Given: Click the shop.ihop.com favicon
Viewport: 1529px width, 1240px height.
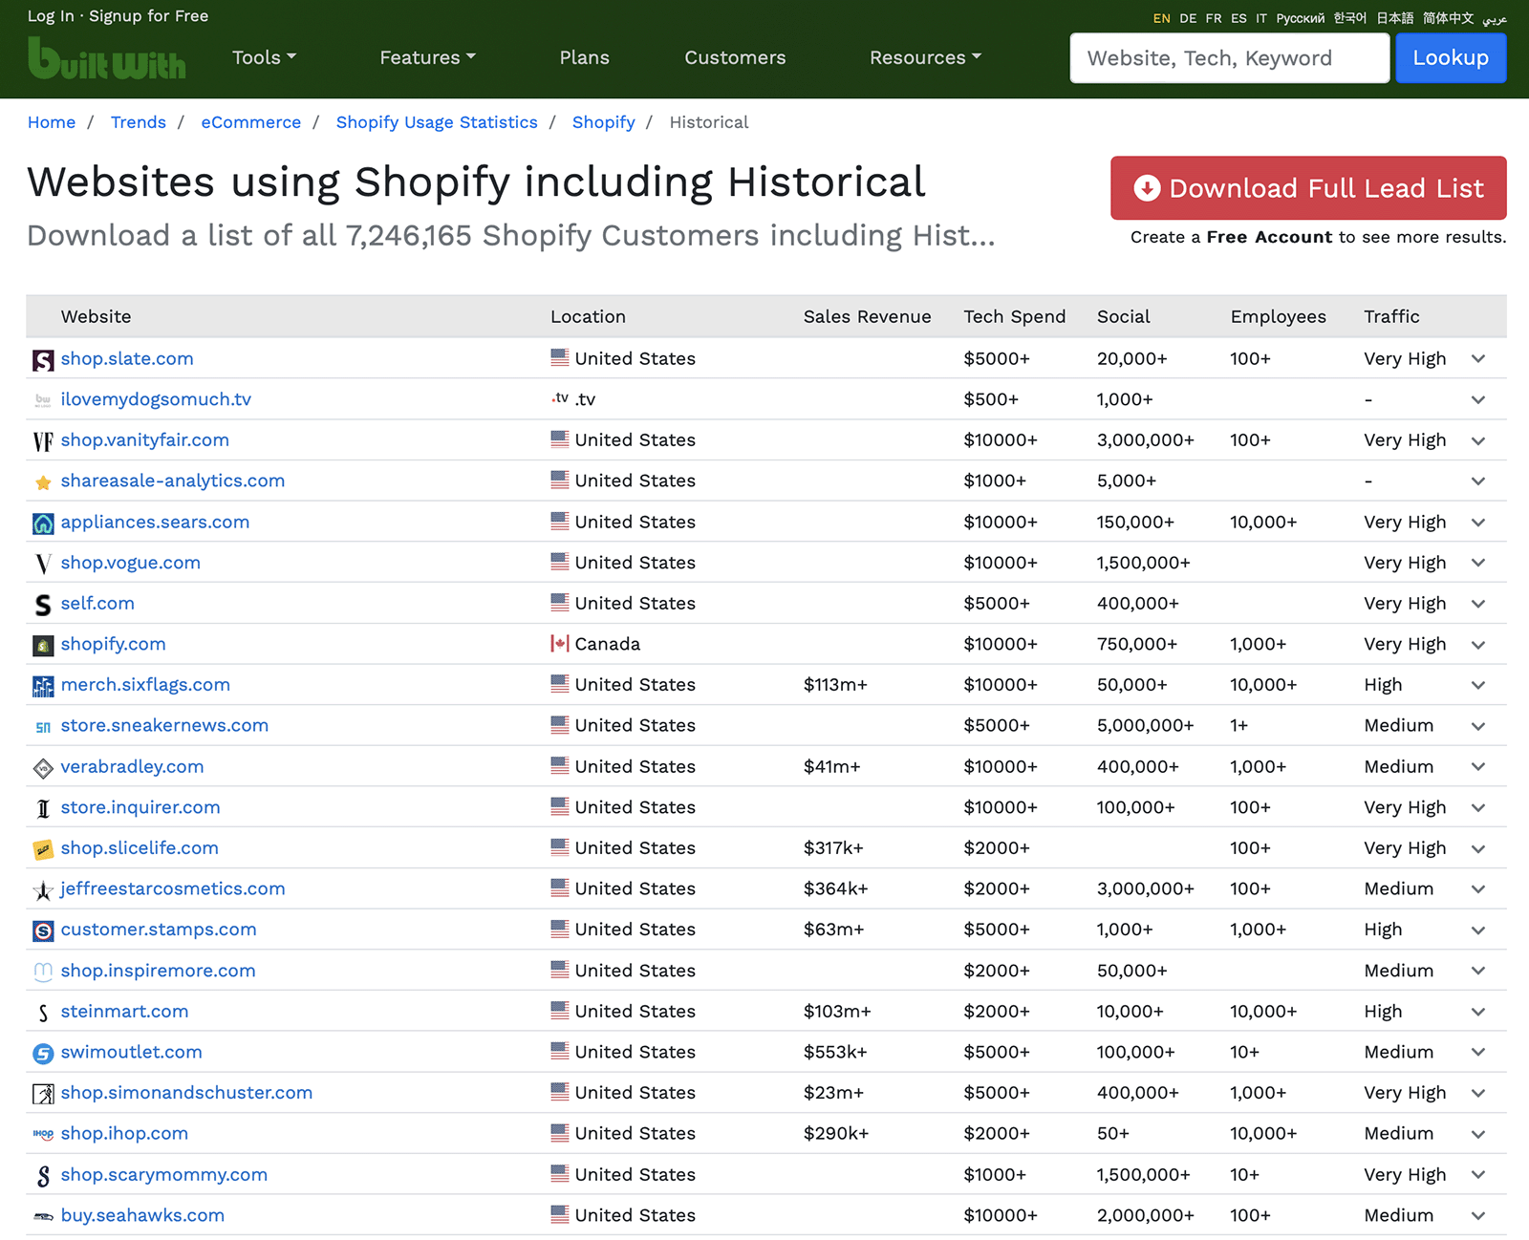Looking at the screenshot, I should [x=43, y=1135].
